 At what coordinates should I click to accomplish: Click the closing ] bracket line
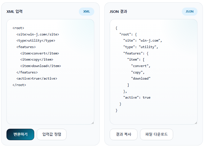coord(128,85)
